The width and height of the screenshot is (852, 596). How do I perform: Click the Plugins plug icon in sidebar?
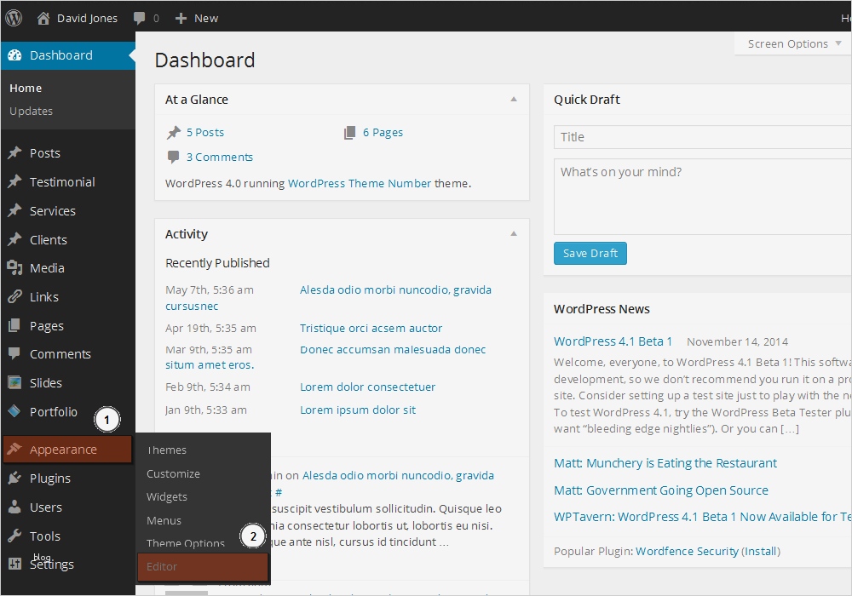point(14,479)
